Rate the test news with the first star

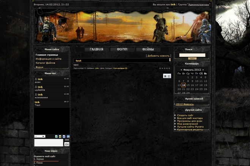click(160, 68)
